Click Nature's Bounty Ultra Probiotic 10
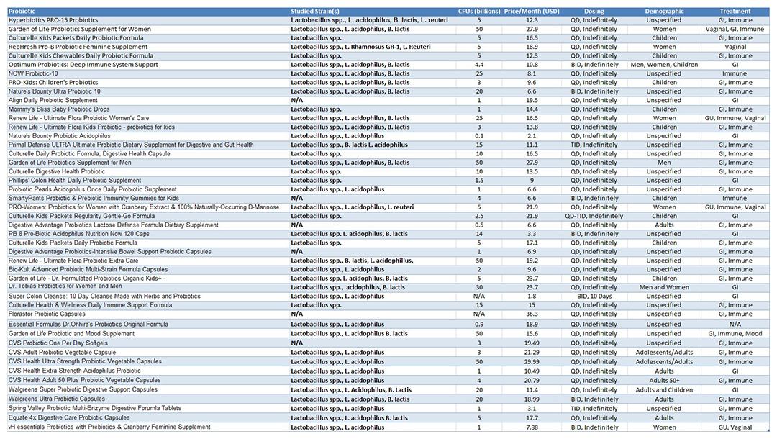777x439 pixels. pos(55,91)
